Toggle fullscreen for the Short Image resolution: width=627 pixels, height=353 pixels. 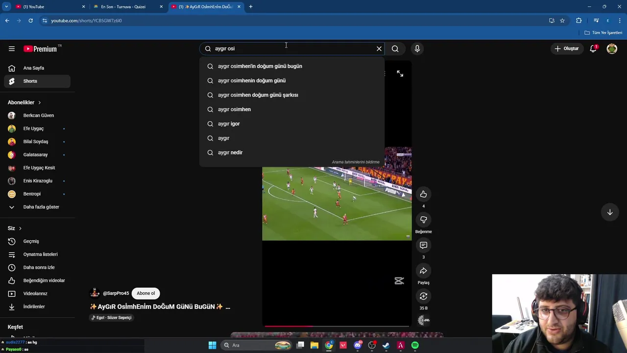(400, 74)
